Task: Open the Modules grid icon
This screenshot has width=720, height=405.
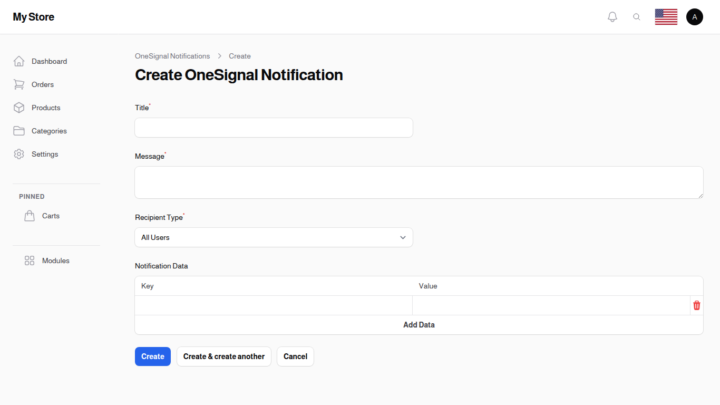Action: (29, 261)
